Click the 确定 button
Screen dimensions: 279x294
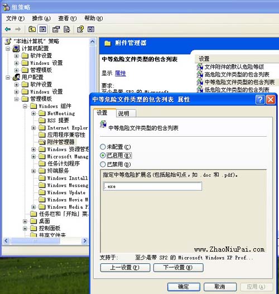click(184, 287)
